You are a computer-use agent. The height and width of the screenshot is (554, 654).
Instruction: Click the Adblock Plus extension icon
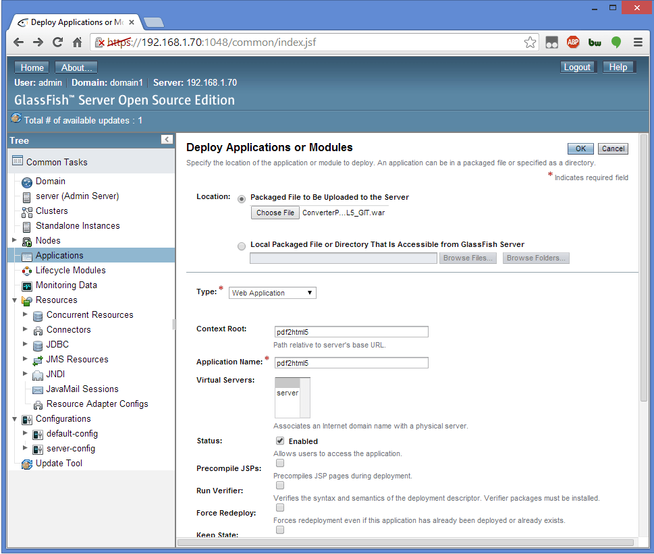click(573, 43)
